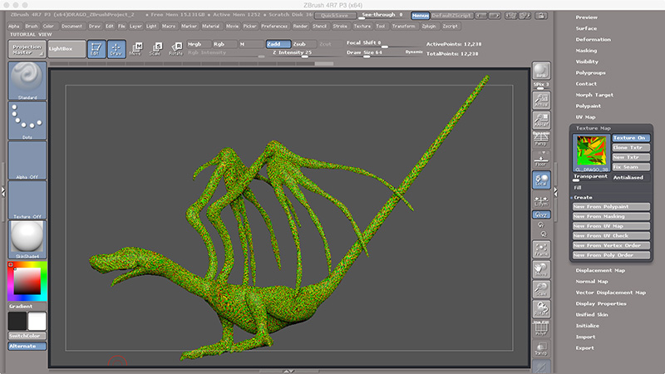Expand the Deformation subpalette
This screenshot has width=665, height=374.
coord(593,39)
